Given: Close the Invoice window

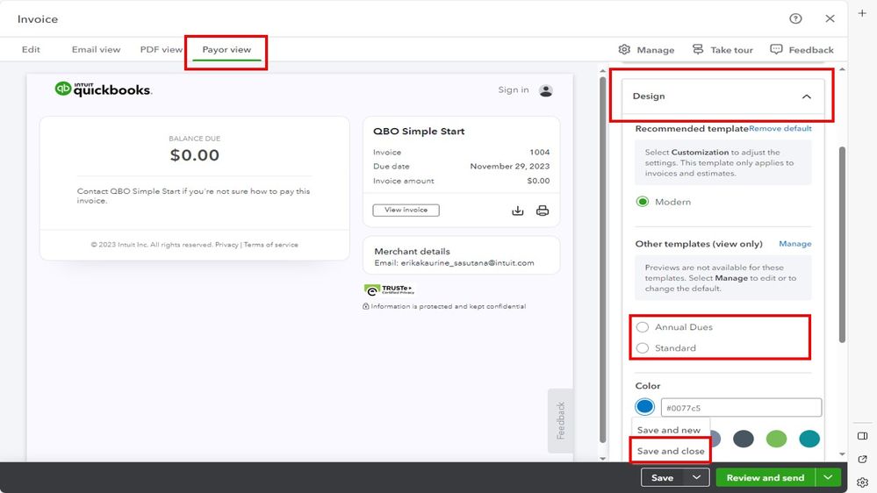Looking at the screenshot, I should [x=830, y=18].
